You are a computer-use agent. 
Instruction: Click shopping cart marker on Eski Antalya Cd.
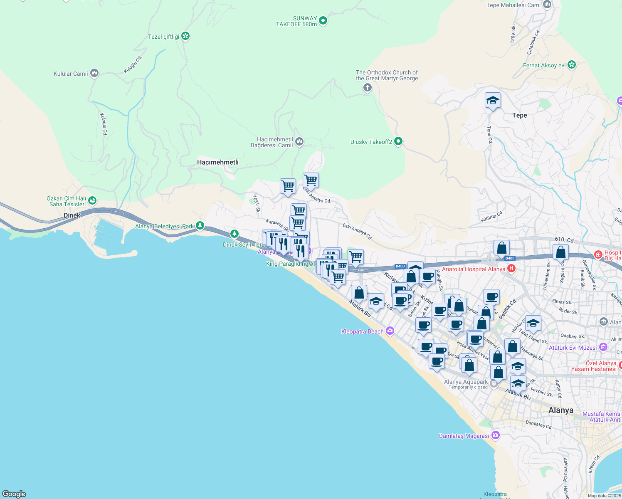311,181
